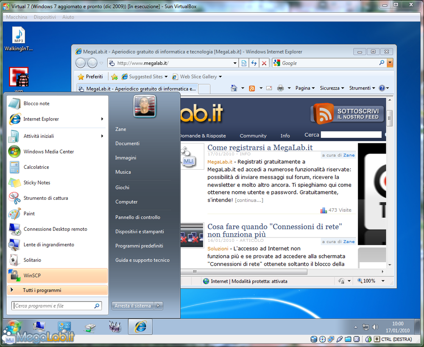
Task: Open Pannello di controllo
Action: [138, 218]
